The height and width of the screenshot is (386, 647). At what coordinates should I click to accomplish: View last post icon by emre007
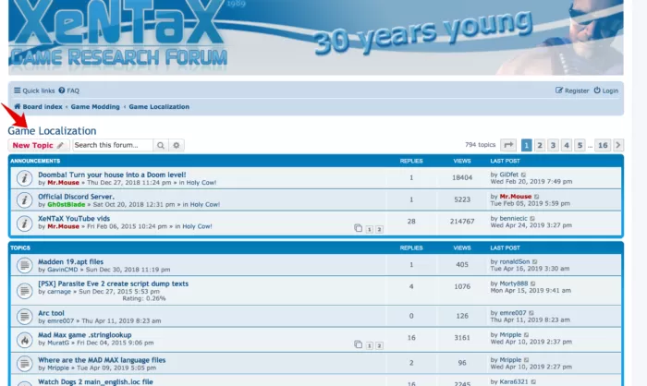coord(531,313)
